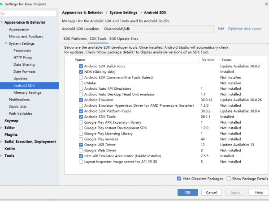Open the Keymap settings page

[11, 121]
